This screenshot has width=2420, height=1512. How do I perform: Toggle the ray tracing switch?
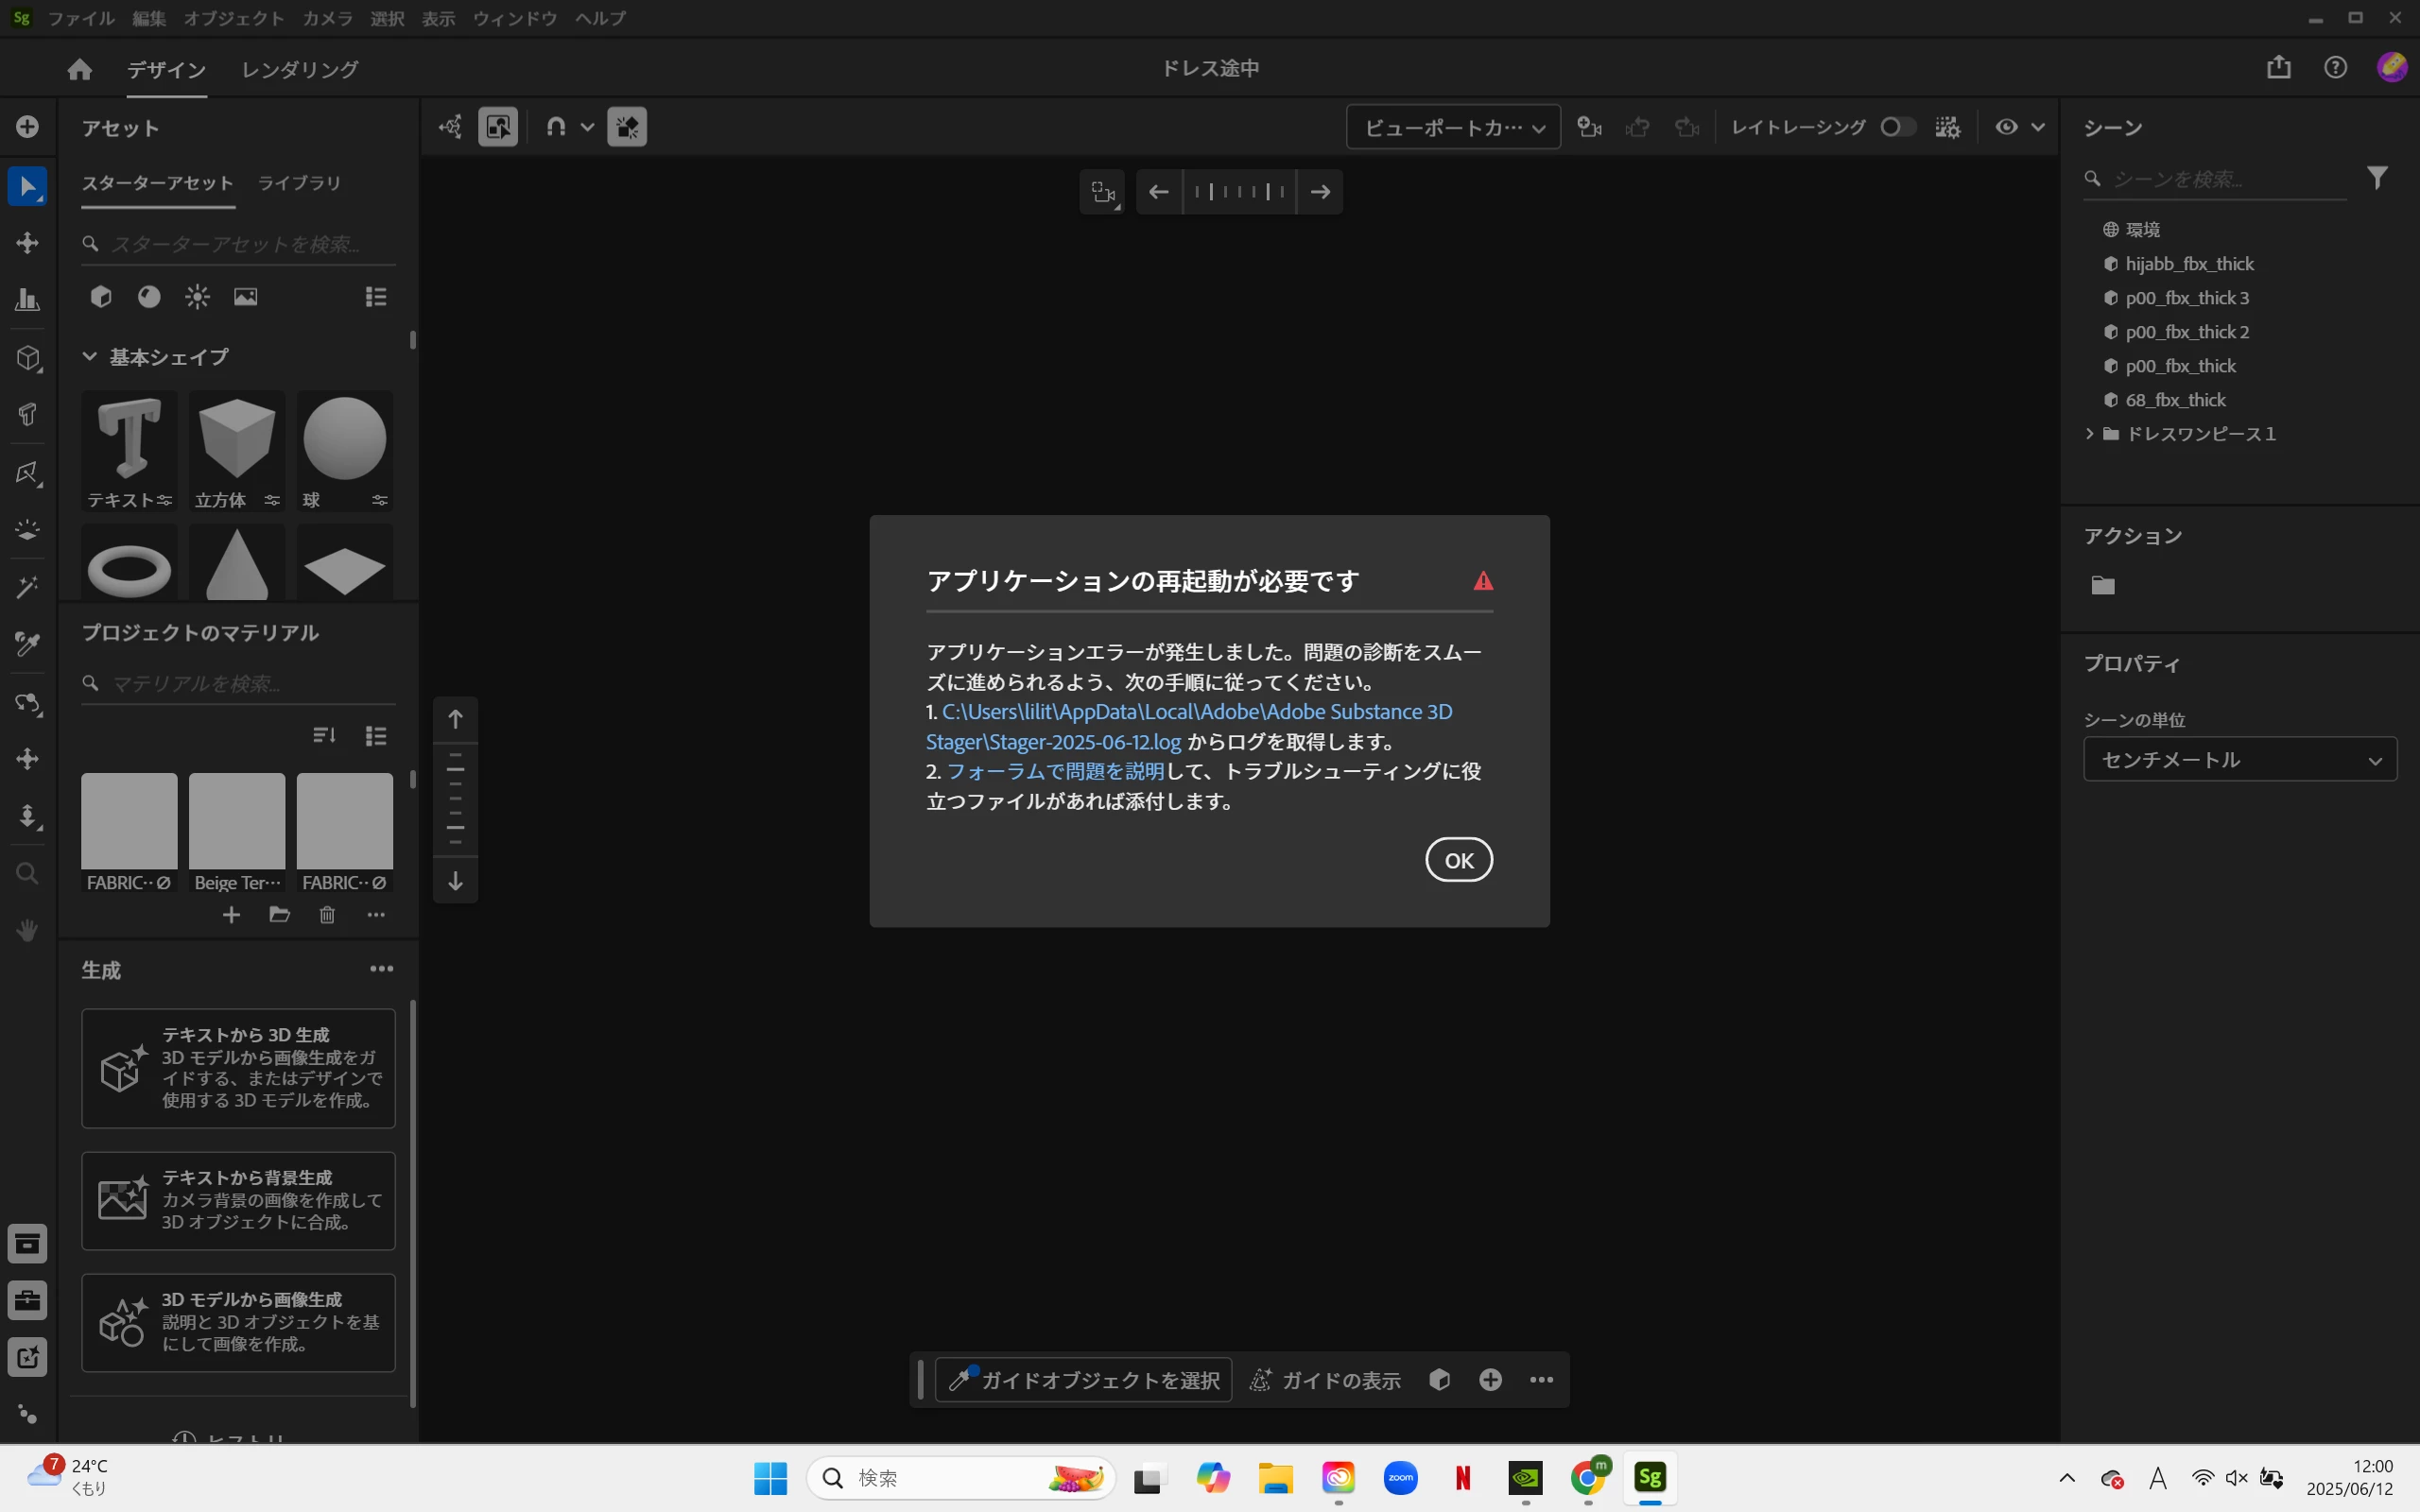(1896, 127)
